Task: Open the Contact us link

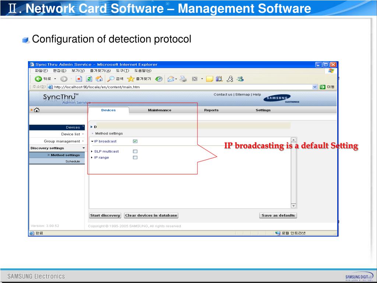Action: 223,94
